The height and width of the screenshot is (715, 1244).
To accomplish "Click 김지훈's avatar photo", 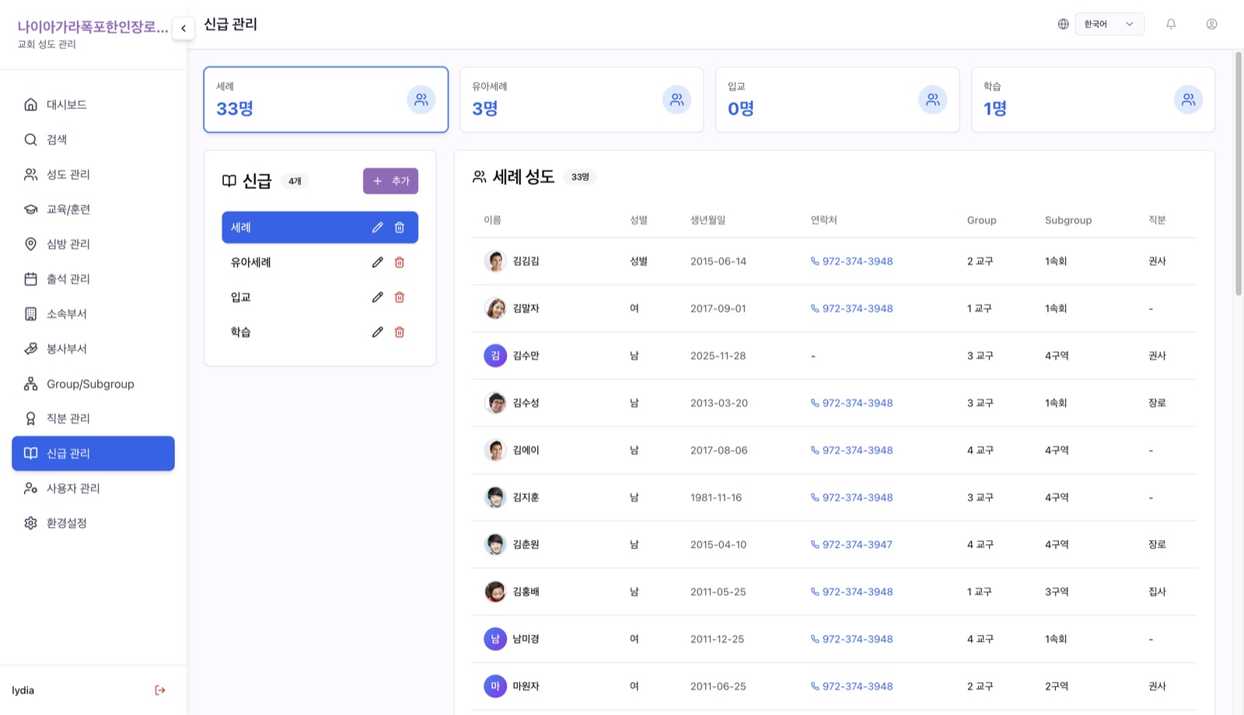I will coord(495,497).
